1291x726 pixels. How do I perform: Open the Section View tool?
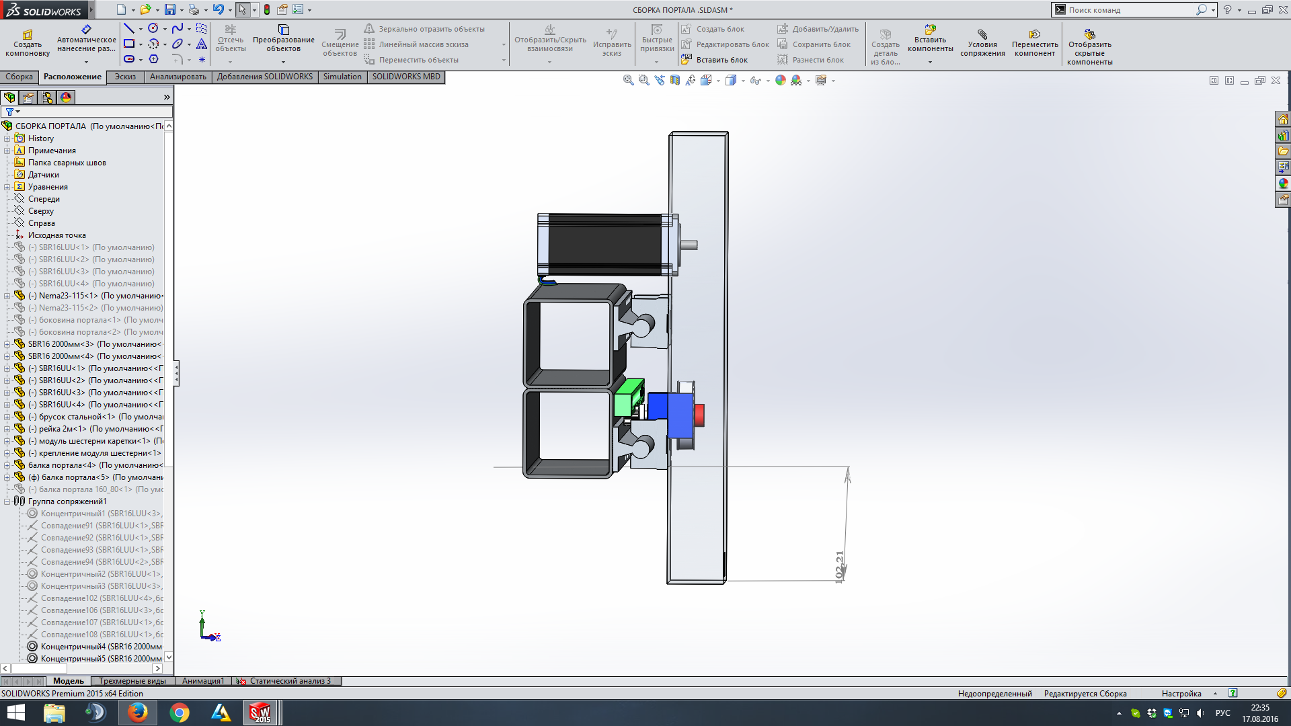[x=675, y=80]
